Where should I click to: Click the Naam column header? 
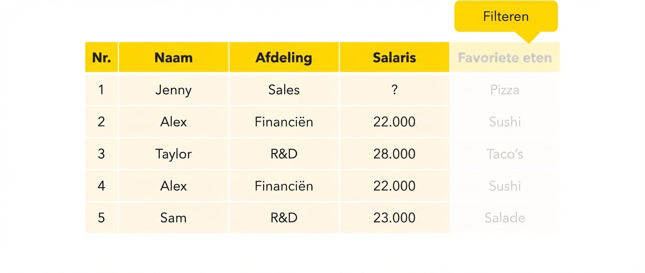(x=173, y=58)
